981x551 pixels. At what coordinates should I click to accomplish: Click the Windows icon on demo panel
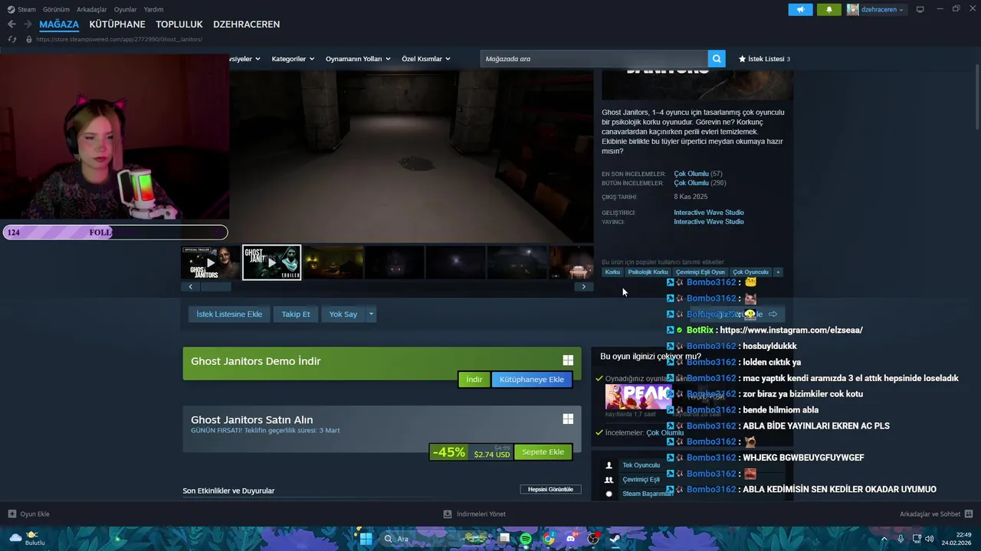tap(568, 360)
